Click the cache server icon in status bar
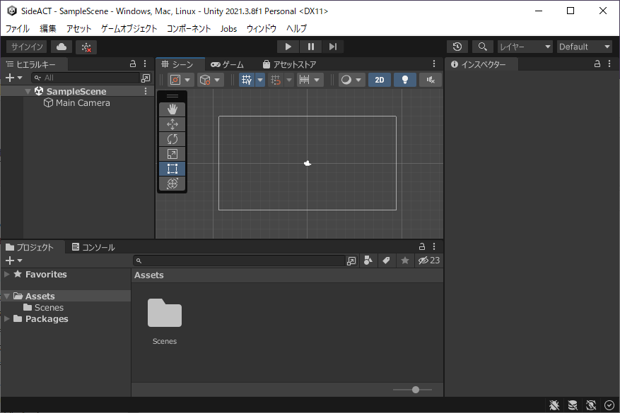Viewport: 620px width, 413px height. point(573,405)
